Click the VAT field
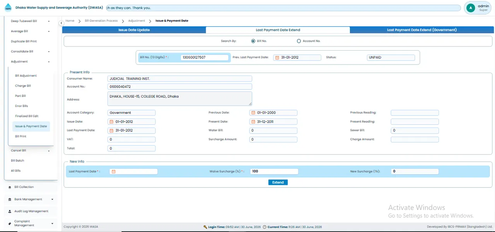Viewport: 495px width, 232px height. pyautogui.click(x=131, y=139)
